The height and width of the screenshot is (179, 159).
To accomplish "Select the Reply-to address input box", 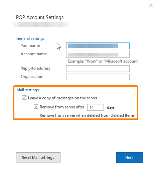I will coord(98,69).
